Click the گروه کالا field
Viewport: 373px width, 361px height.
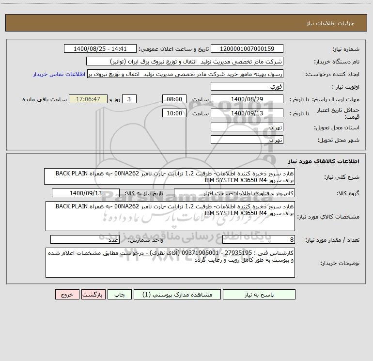coord(234,193)
